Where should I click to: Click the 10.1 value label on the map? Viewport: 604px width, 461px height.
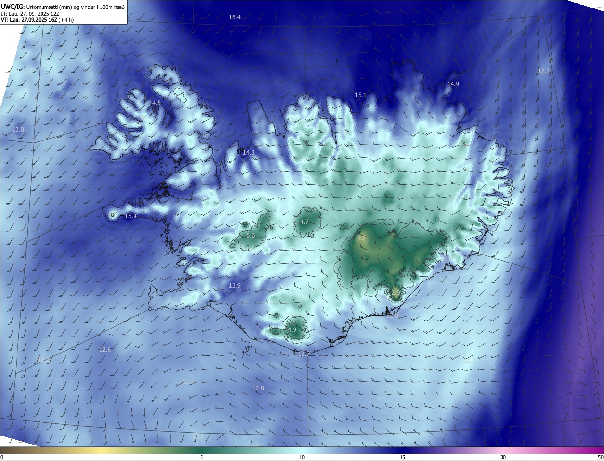(470, 361)
